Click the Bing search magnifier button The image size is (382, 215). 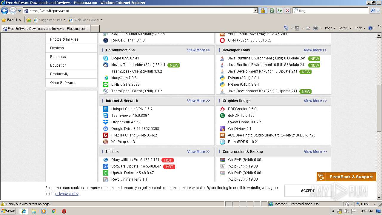(x=373, y=11)
